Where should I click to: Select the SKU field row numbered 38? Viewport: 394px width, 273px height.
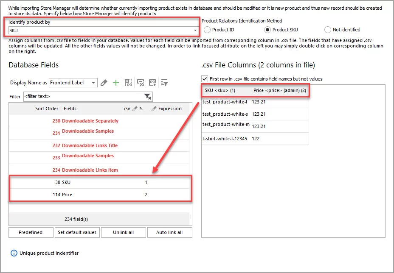pyautogui.click(x=99, y=182)
